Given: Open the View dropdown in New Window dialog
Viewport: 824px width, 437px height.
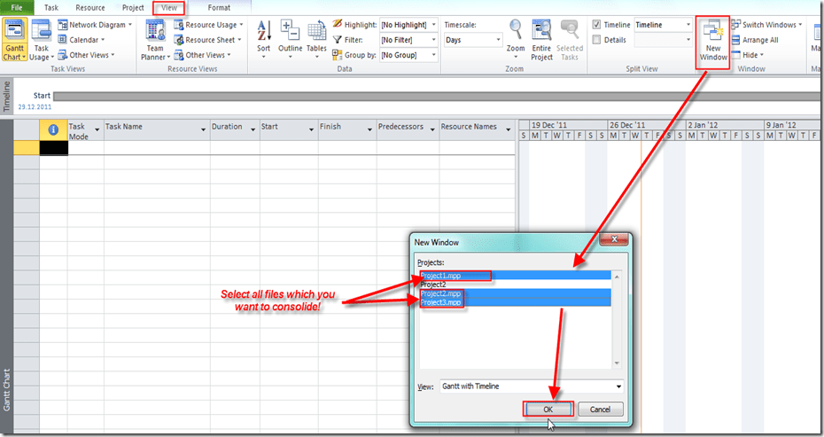Looking at the screenshot, I should (x=617, y=386).
